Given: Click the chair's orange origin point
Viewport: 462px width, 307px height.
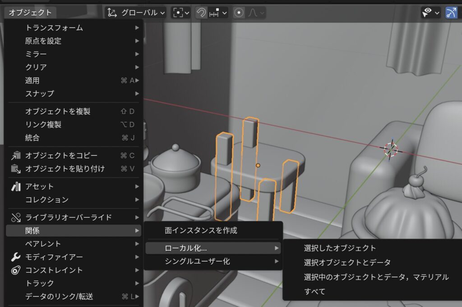Looking at the screenshot, I should (258, 165).
